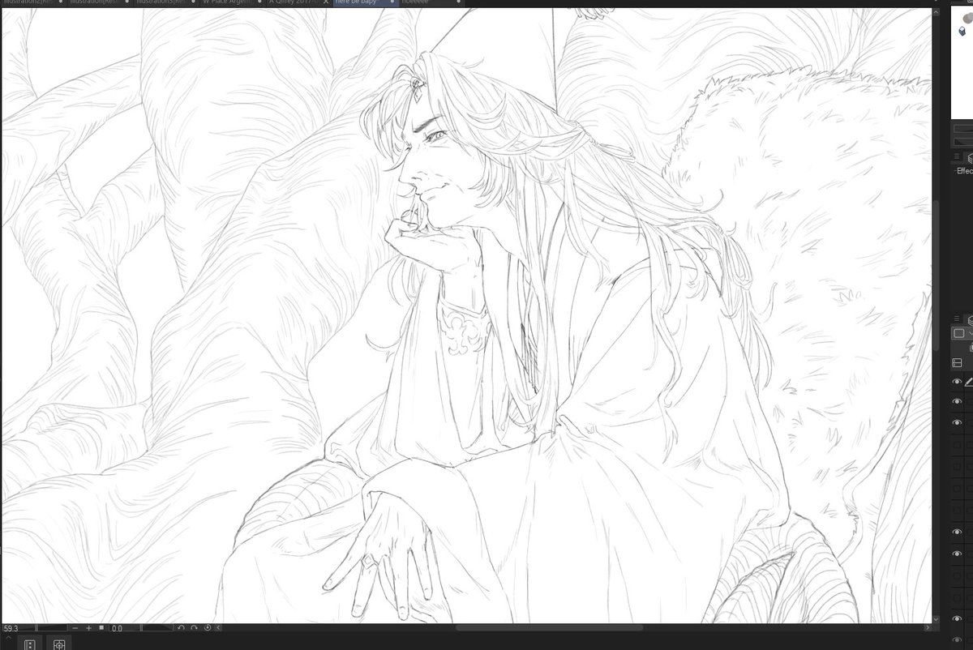Open the Effect panel label
Viewport: 973px width, 650px height.
(964, 171)
